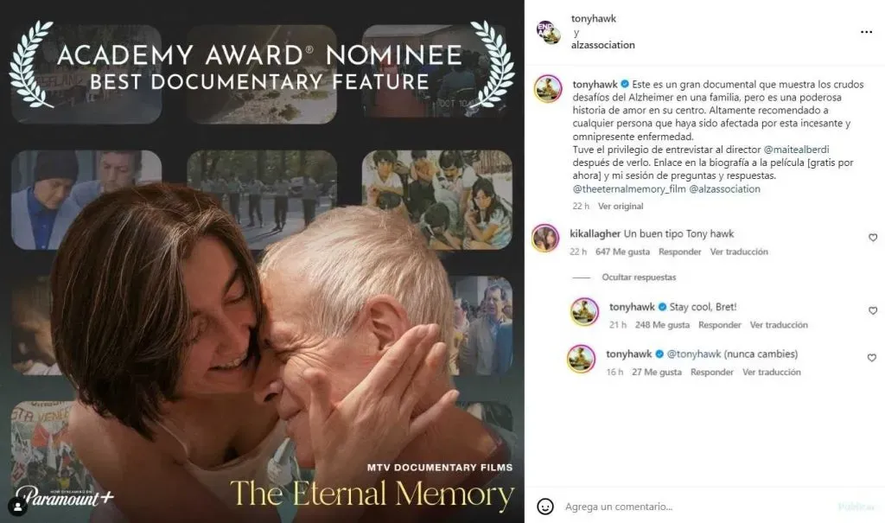Click the tagged people icon on photo
The height and width of the screenshot is (523, 885).
click(x=17, y=507)
